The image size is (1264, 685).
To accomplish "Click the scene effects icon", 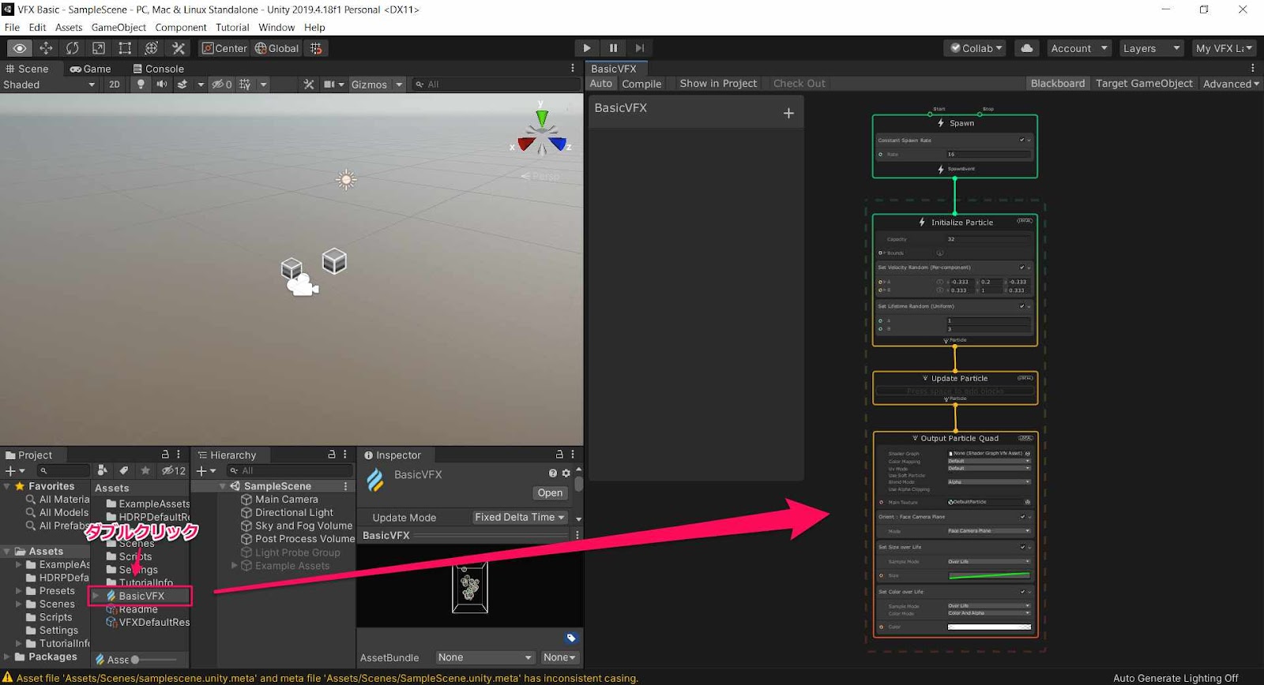I will (182, 84).
